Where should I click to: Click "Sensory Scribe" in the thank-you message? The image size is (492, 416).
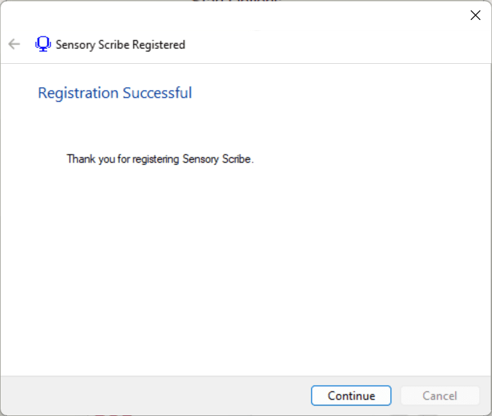pyautogui.click(x=217, y=159)
